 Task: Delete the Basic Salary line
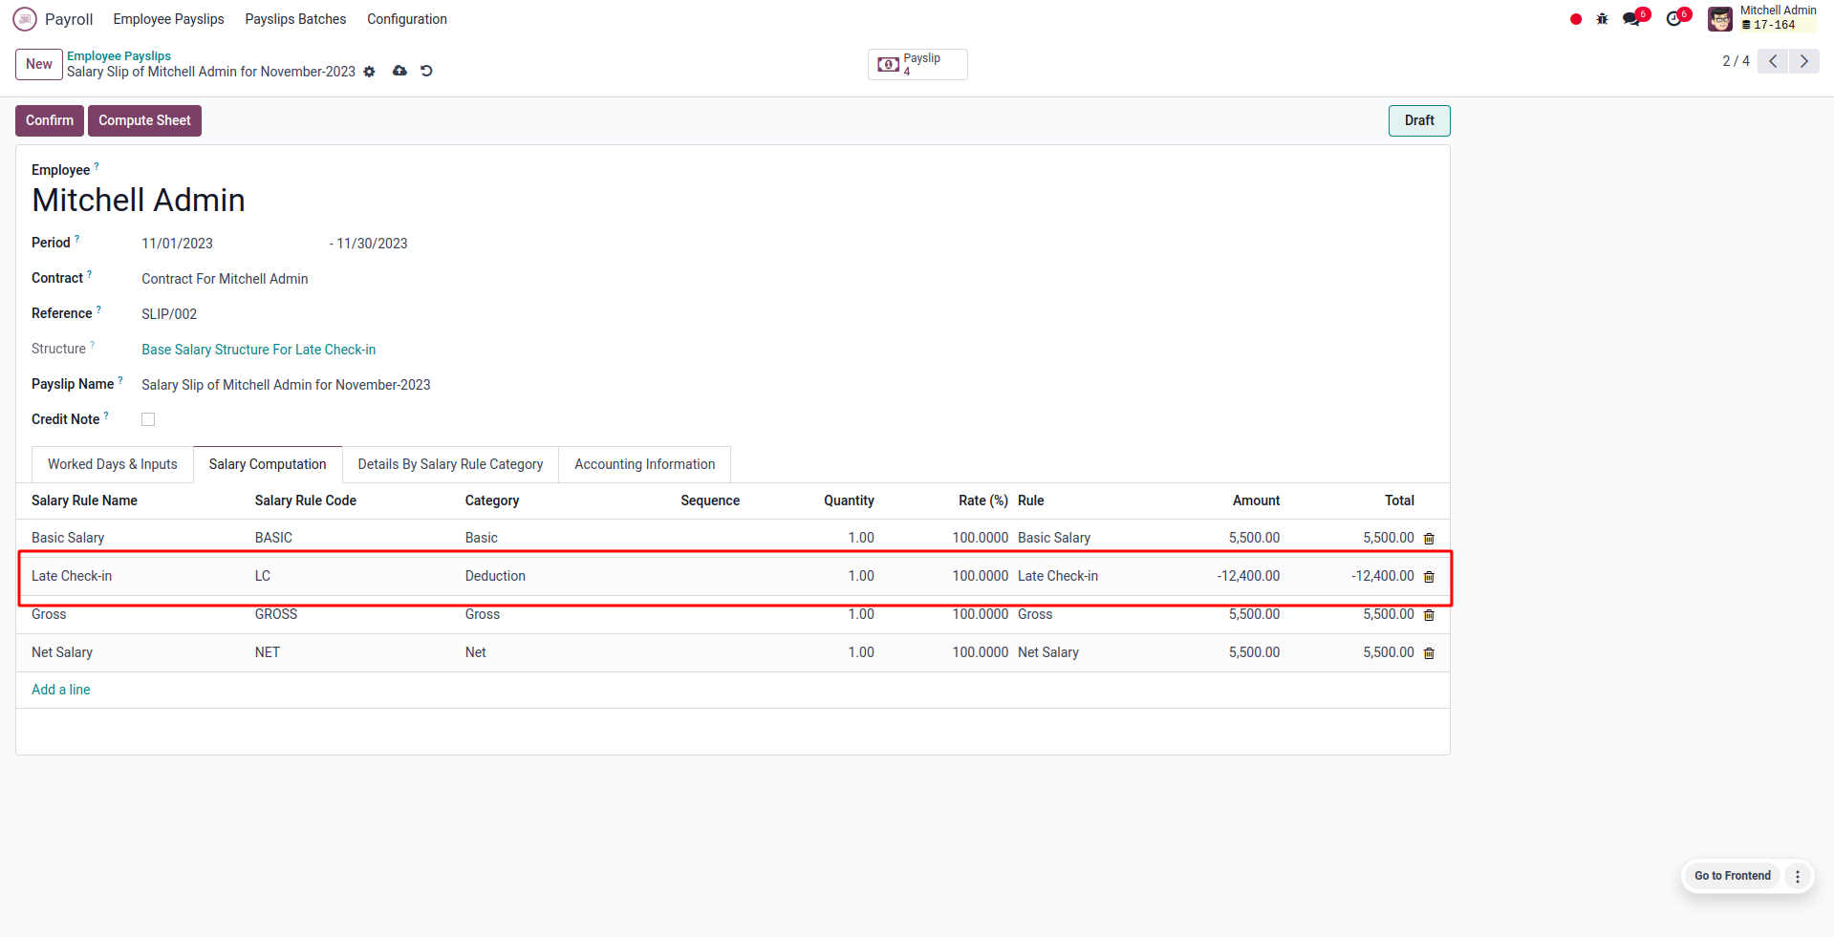click(1429, 539)
